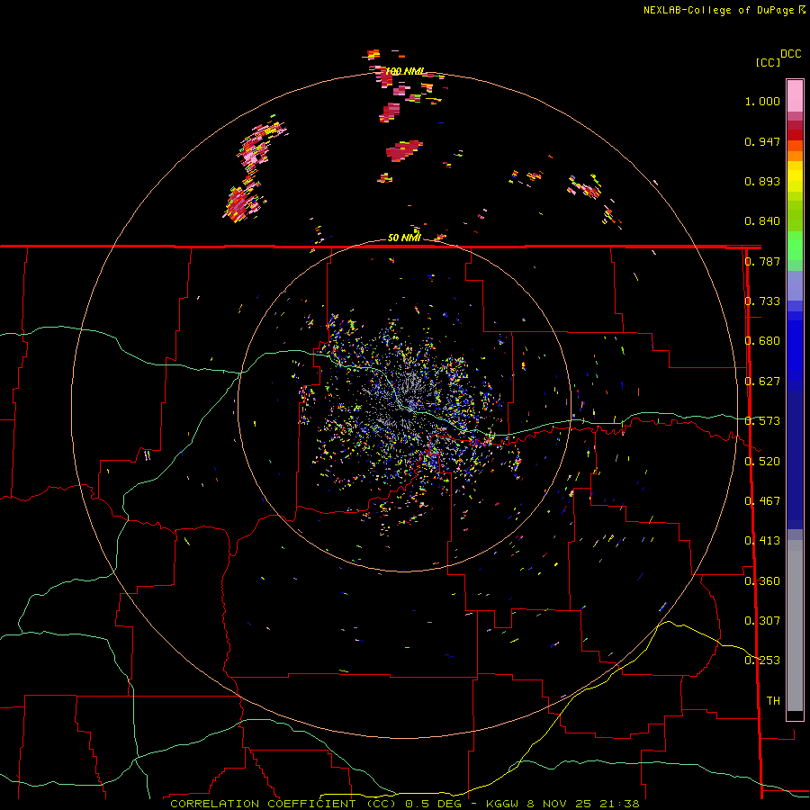This screenshot has width=810, height=810.
Task: Click the 0.467 scale value
Action: coord(762,501)
